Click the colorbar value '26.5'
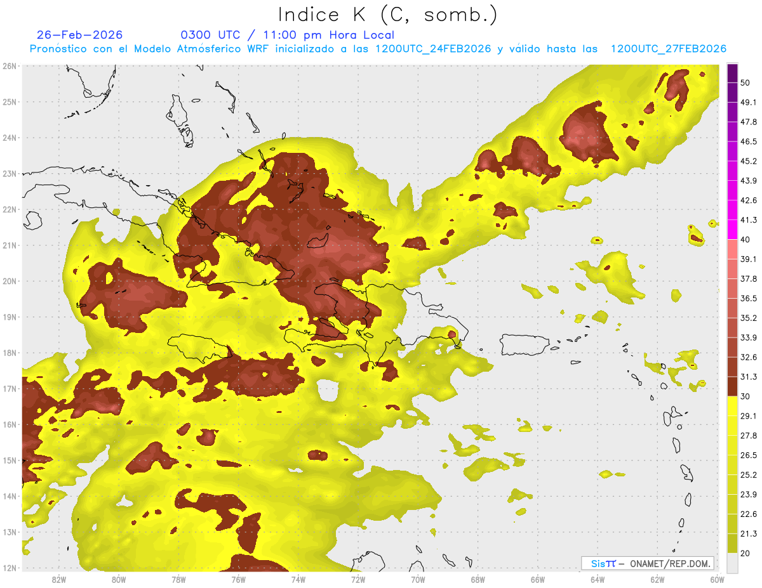 748,455
